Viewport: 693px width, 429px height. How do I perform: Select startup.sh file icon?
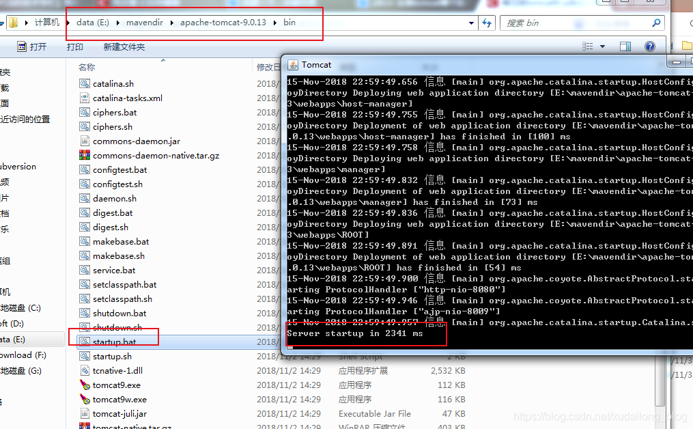(x=85, y=356)
